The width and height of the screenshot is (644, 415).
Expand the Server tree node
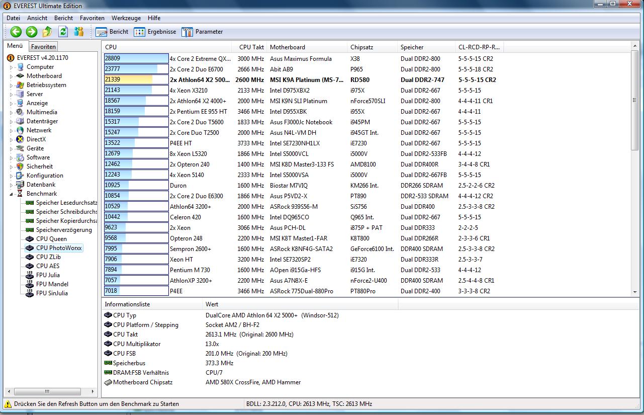pos(12,94)
